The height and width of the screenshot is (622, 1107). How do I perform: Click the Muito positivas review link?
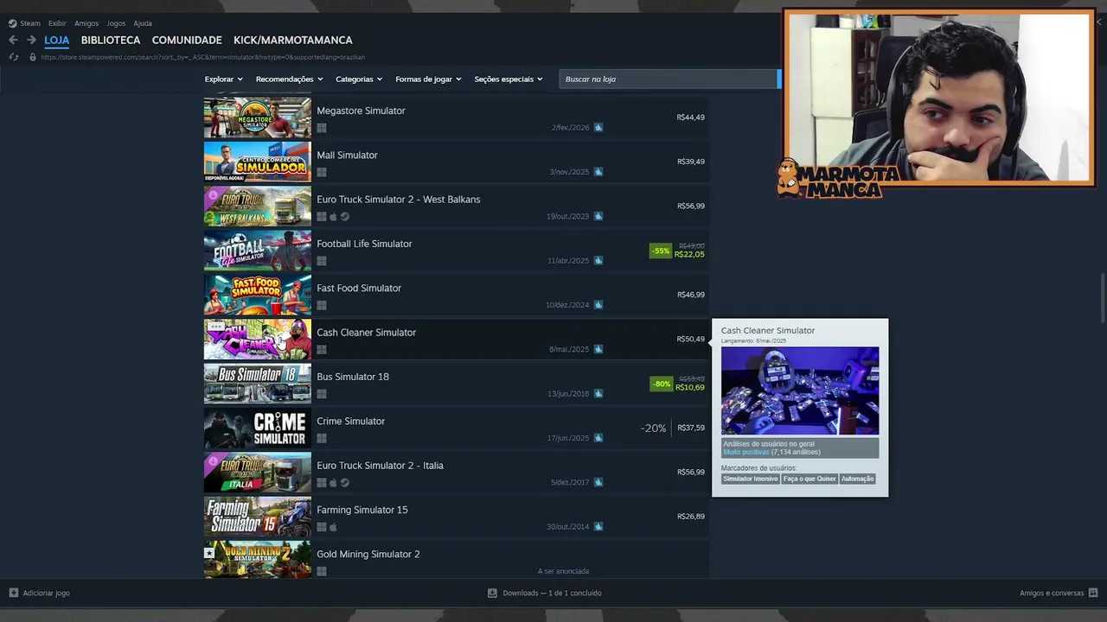pyautogui.click(x=746, y=452)
